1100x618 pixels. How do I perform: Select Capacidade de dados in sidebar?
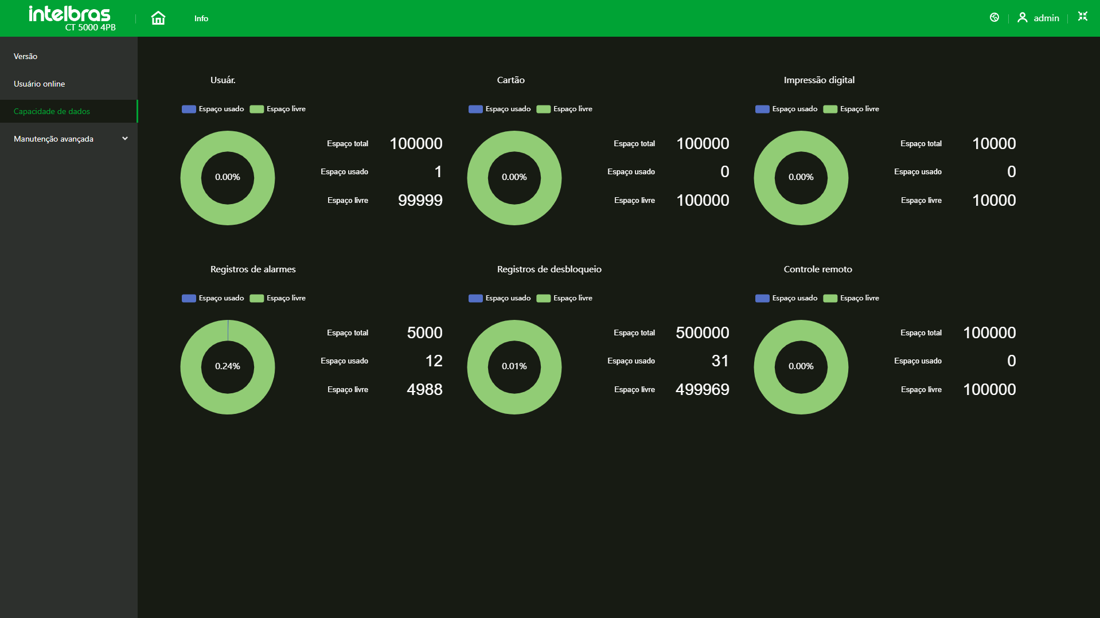coord(52,111)
